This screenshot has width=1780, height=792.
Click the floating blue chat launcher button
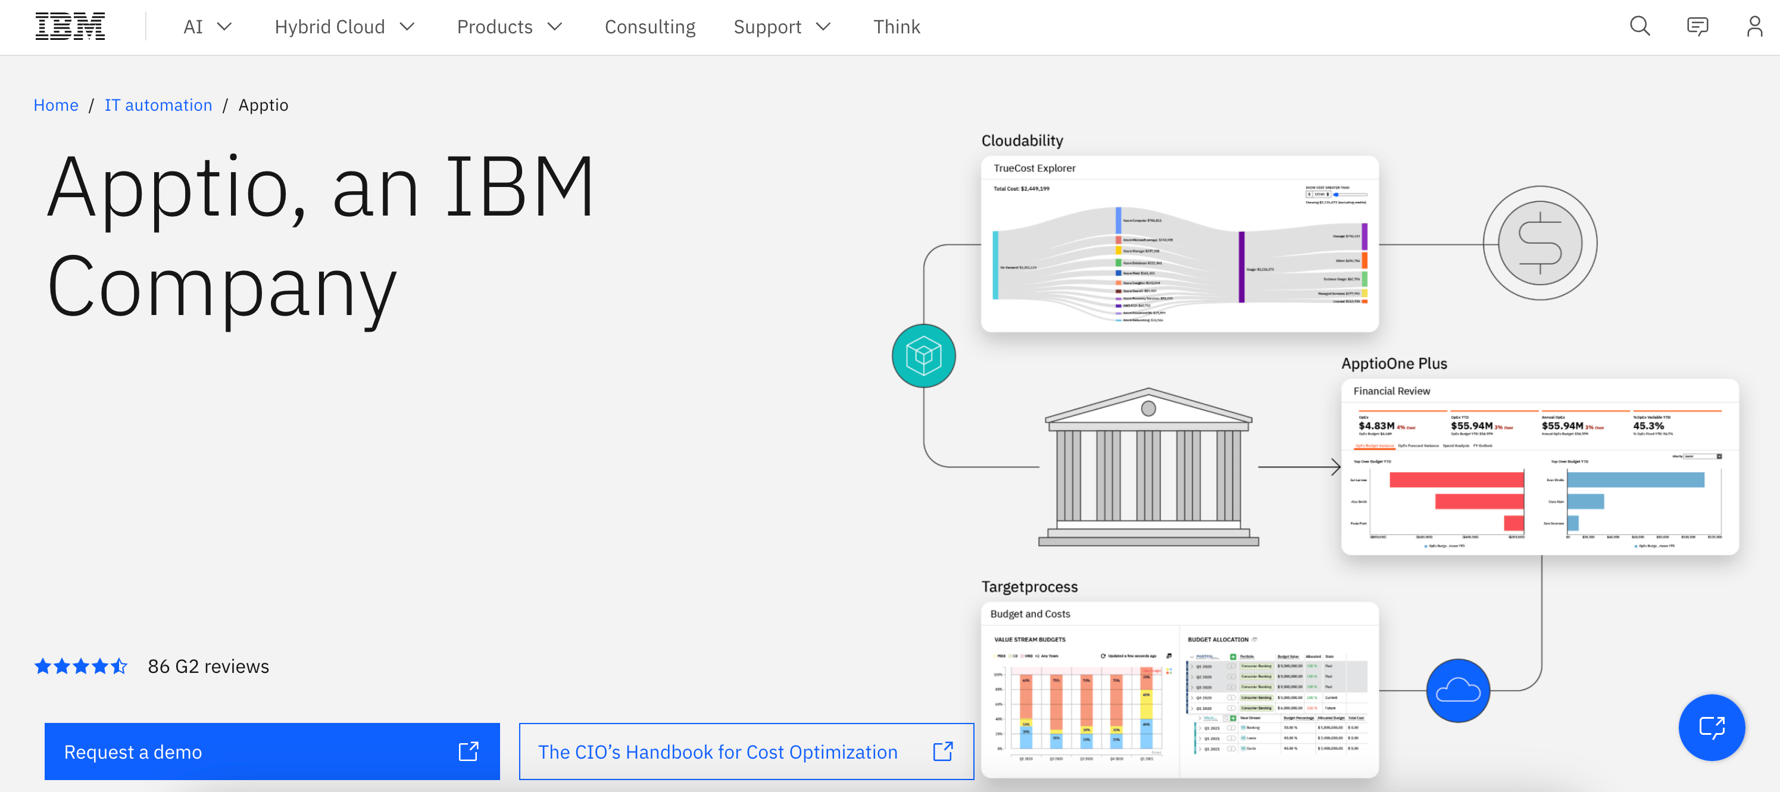click(1711, 727)
